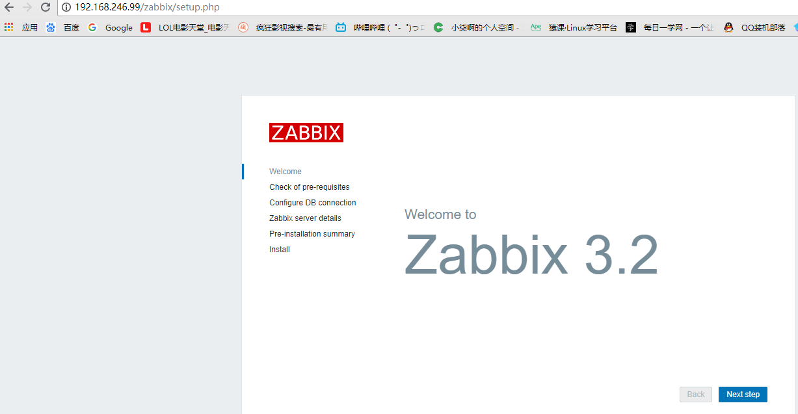Click the QQ penguin bookmark favicon
This screenshot has height=414, width=798.
728,27
